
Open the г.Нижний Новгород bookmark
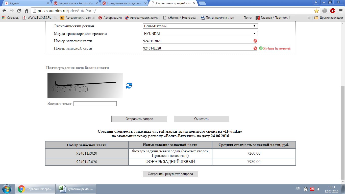coord(180,18)
